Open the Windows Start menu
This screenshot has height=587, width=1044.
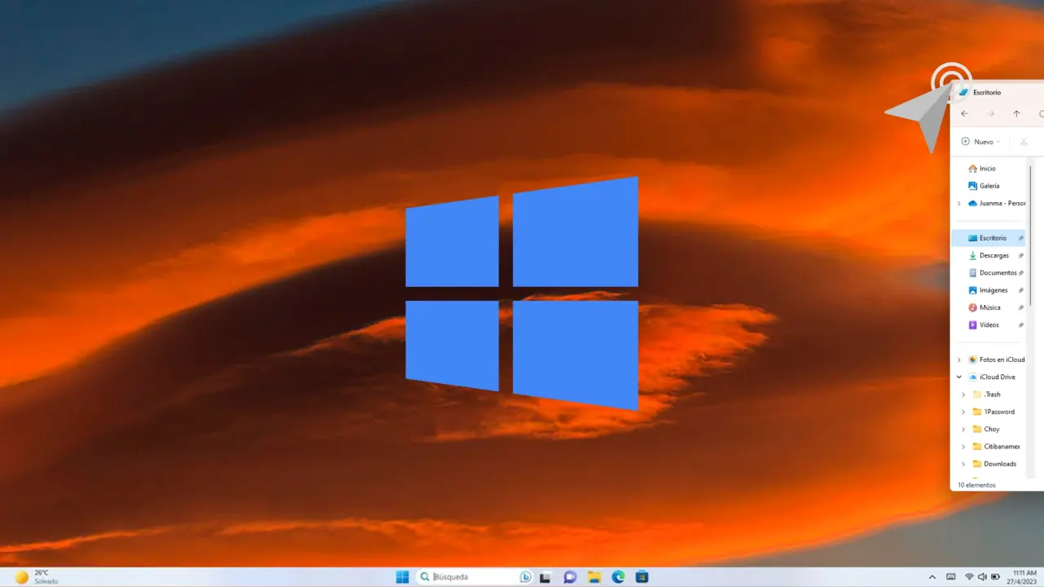(402, 577)
